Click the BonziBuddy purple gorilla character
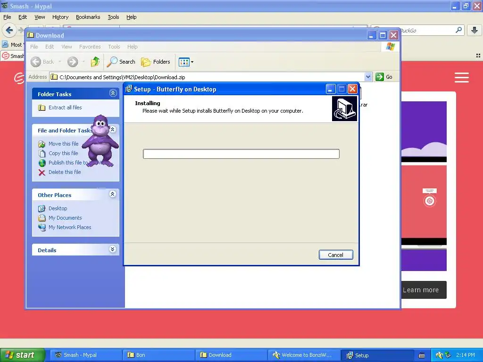 [100, 141]
